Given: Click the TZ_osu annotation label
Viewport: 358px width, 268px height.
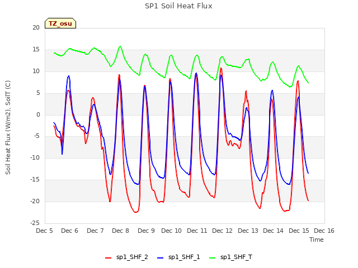Looking at the screenshot, I should coord(60,23).
